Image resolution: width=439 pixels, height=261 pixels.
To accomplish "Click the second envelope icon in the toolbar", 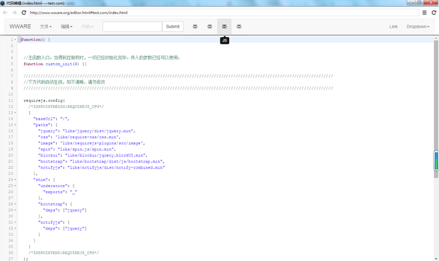I will pos(210,27).
